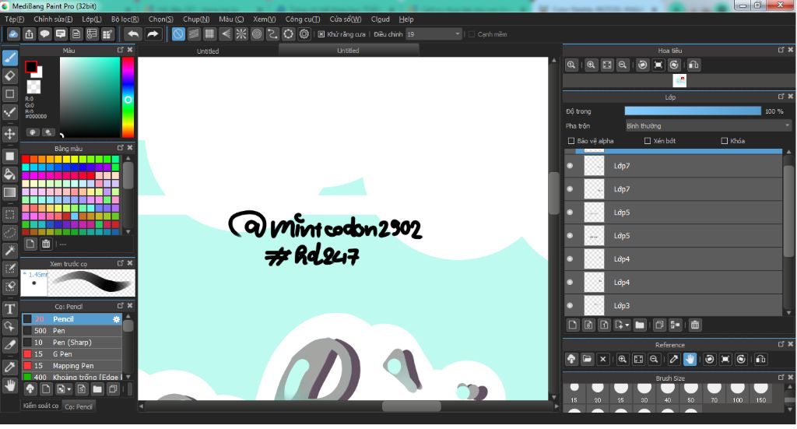Pop out the Lớp panel

[781, 96]
